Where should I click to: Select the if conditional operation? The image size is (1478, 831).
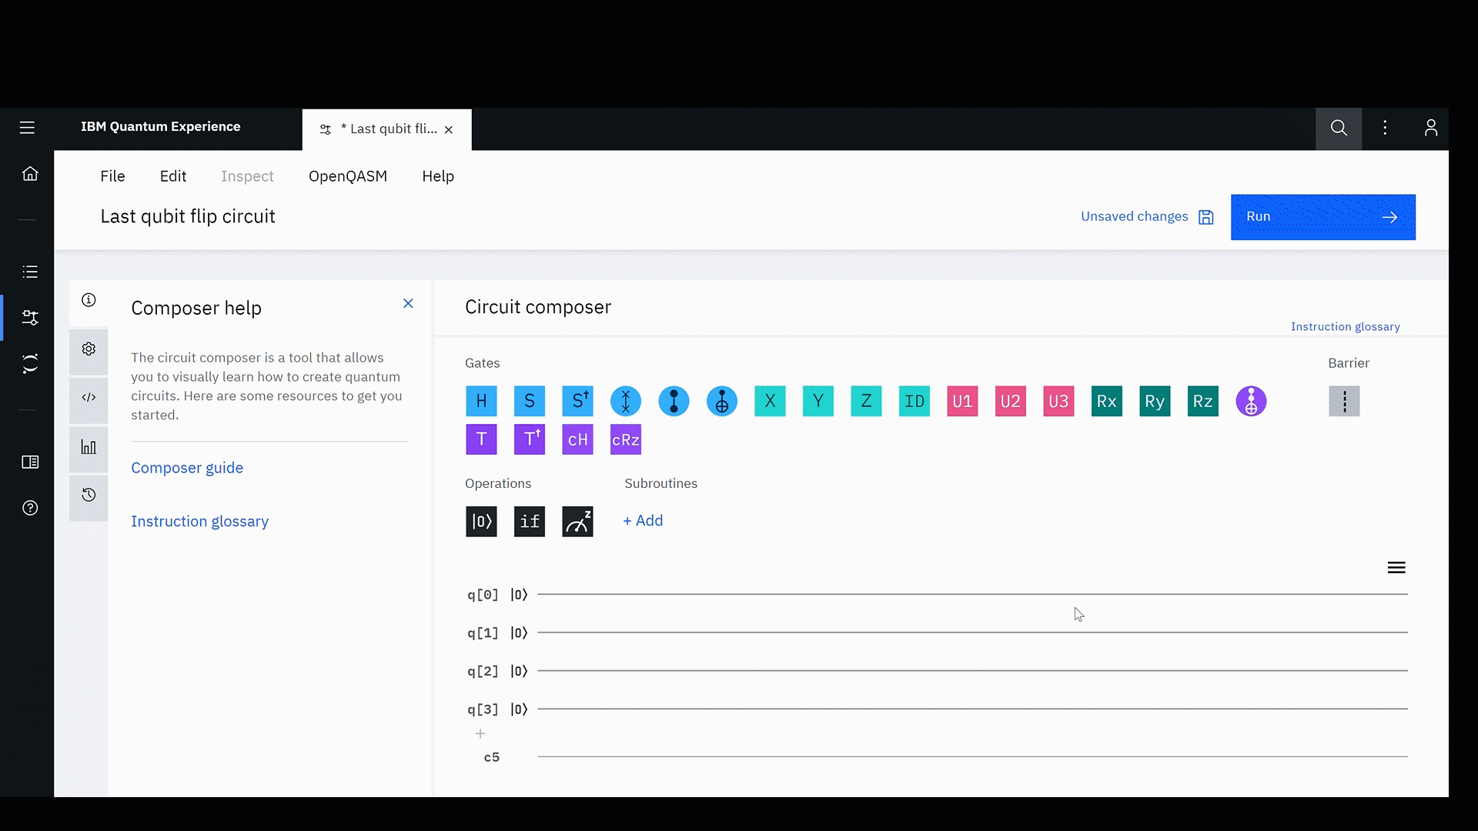click(x=529, y=522)
